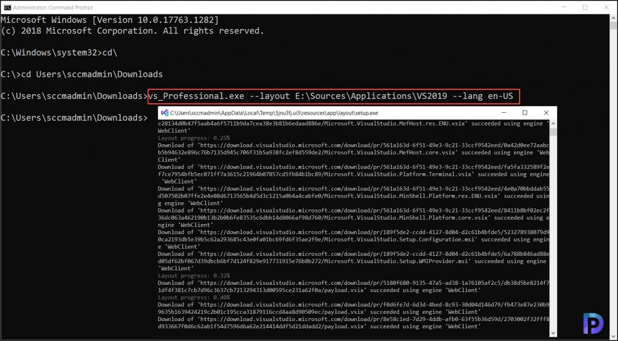Viewport: 618px width, 341px height.
Task: Click the Setup.Configuration.msi log line
Action: click(x=354, y=239)
